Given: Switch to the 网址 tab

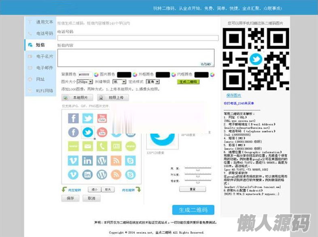Looking at the screenshot, I should (40, 79).
